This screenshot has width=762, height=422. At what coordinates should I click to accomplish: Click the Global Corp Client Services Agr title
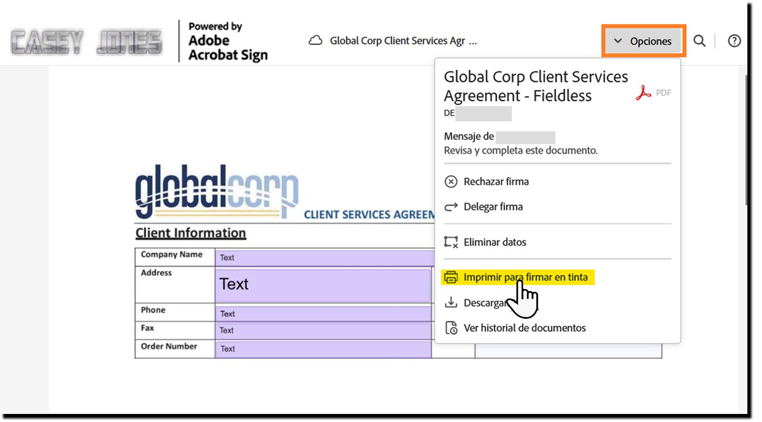403,41
